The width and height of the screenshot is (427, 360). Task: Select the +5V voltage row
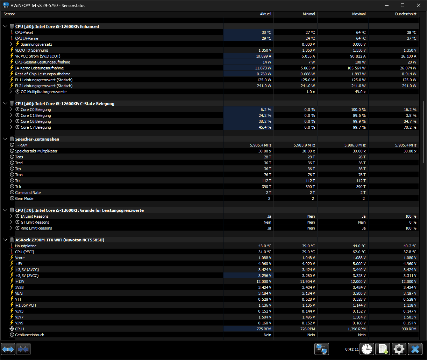pos(210,264)
